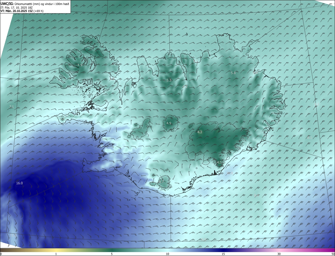Click the 50 tick label on the color scale
Viewport: 335px width, 256px height.
coord(333,254)
